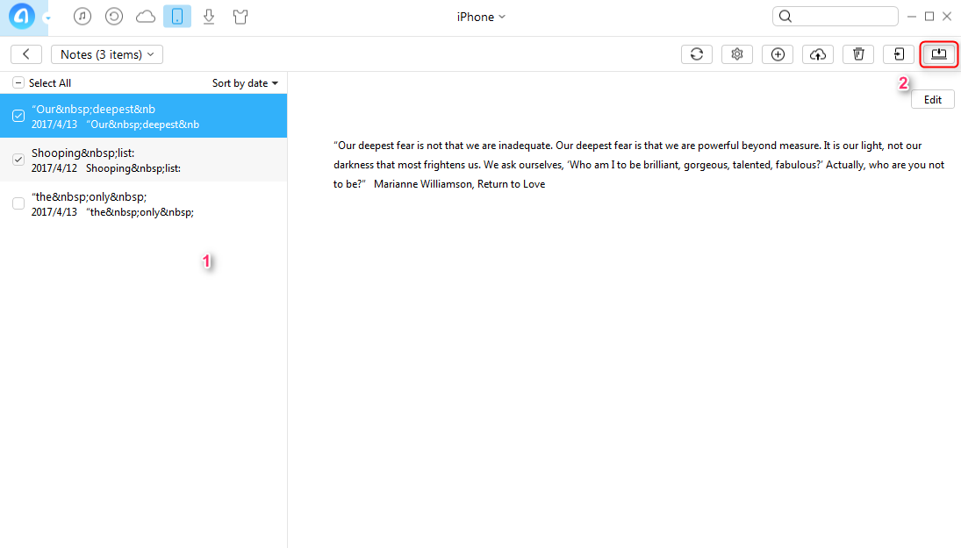Toggle the Select All checkbox
Screen dimensions: 961x548
(x=18, y=82)
